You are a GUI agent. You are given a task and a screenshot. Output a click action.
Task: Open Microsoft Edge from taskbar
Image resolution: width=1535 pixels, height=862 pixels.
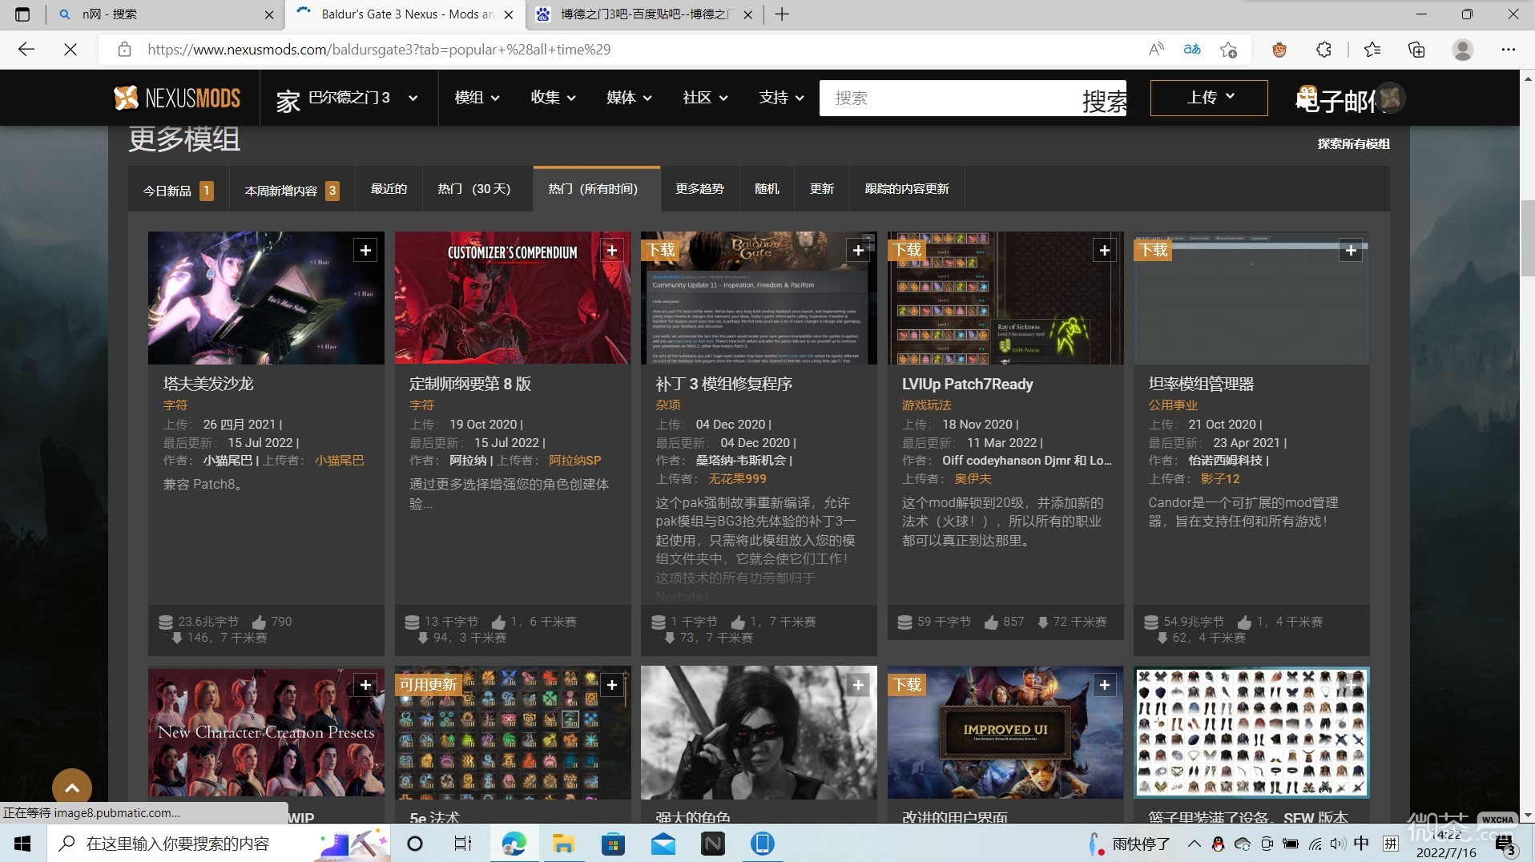514,844
